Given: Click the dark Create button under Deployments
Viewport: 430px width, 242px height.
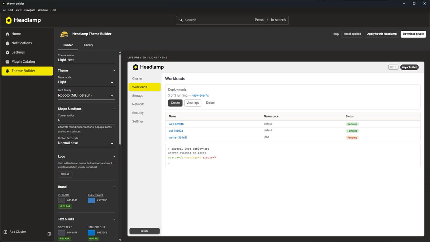Looking at the screenshot, I should [175, 103].
